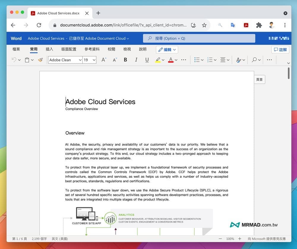
Task: Click the browser forward arrow
Action: 26,25
